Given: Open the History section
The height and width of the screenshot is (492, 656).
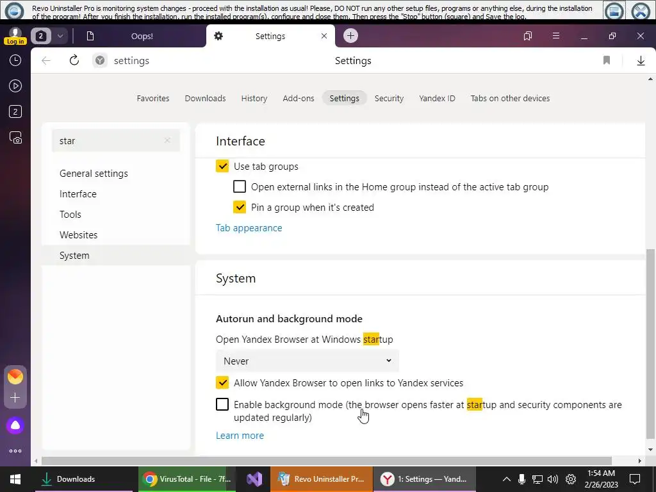Looking at the screenshot, I should coord(254,98).
